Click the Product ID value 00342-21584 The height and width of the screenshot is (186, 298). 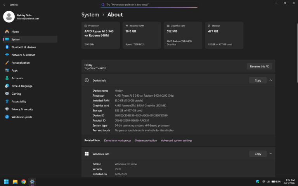pyautogui.click(x=132, y=120)
